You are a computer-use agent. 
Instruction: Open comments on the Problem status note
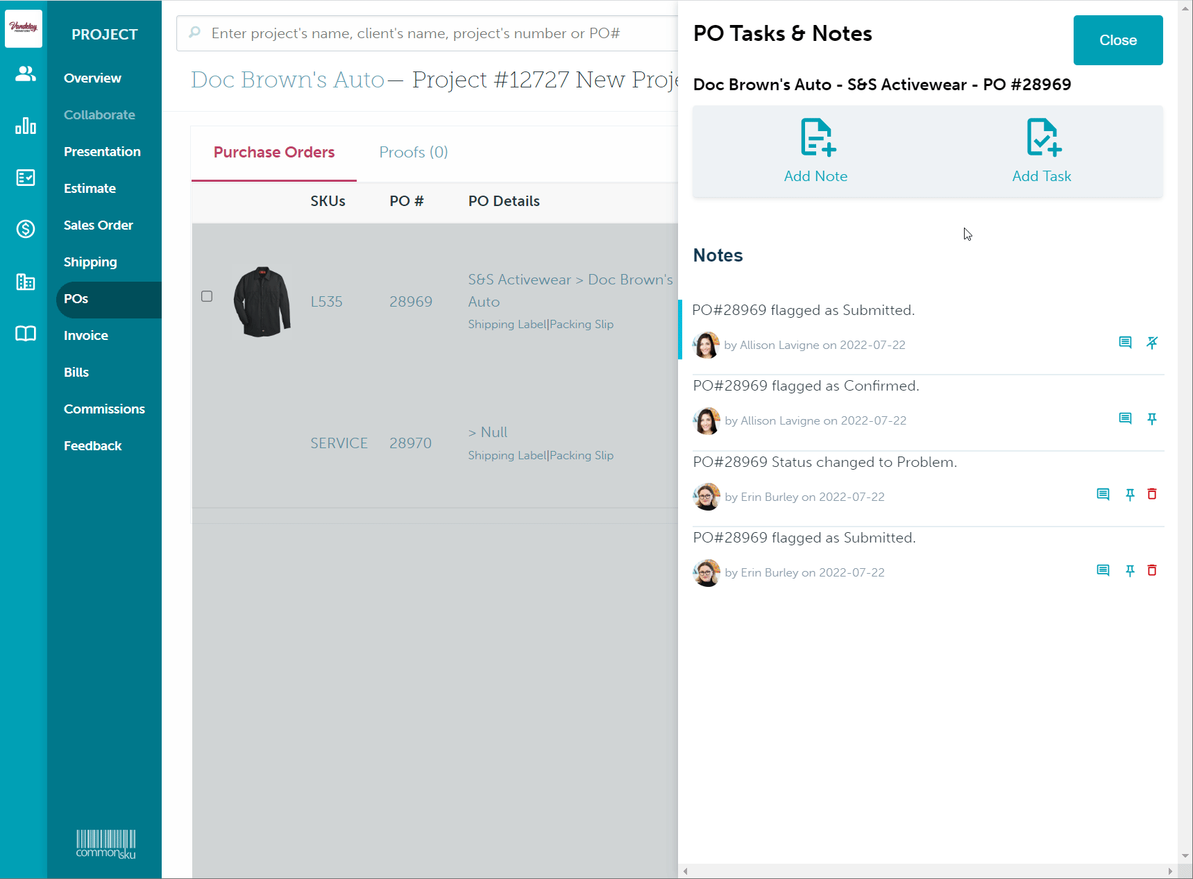(x=1103, y=495)
